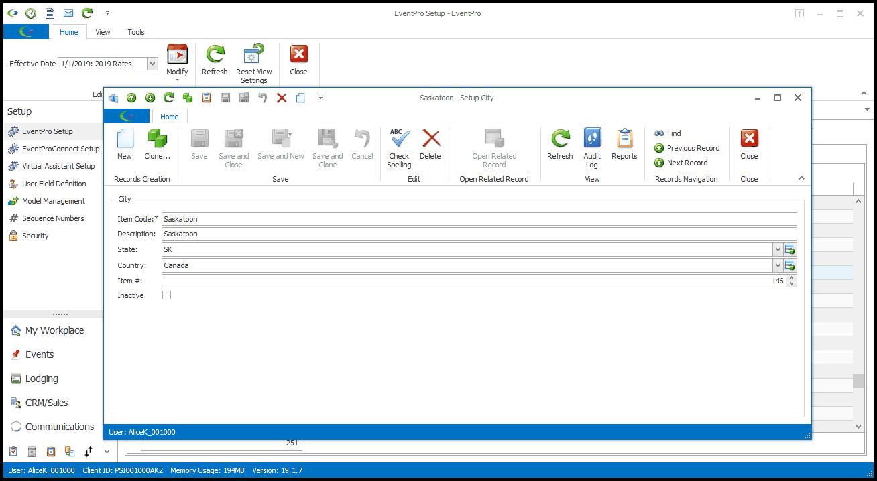
Task: Open the lookup icon beside the Country field
Action: [x=791, y=265]
